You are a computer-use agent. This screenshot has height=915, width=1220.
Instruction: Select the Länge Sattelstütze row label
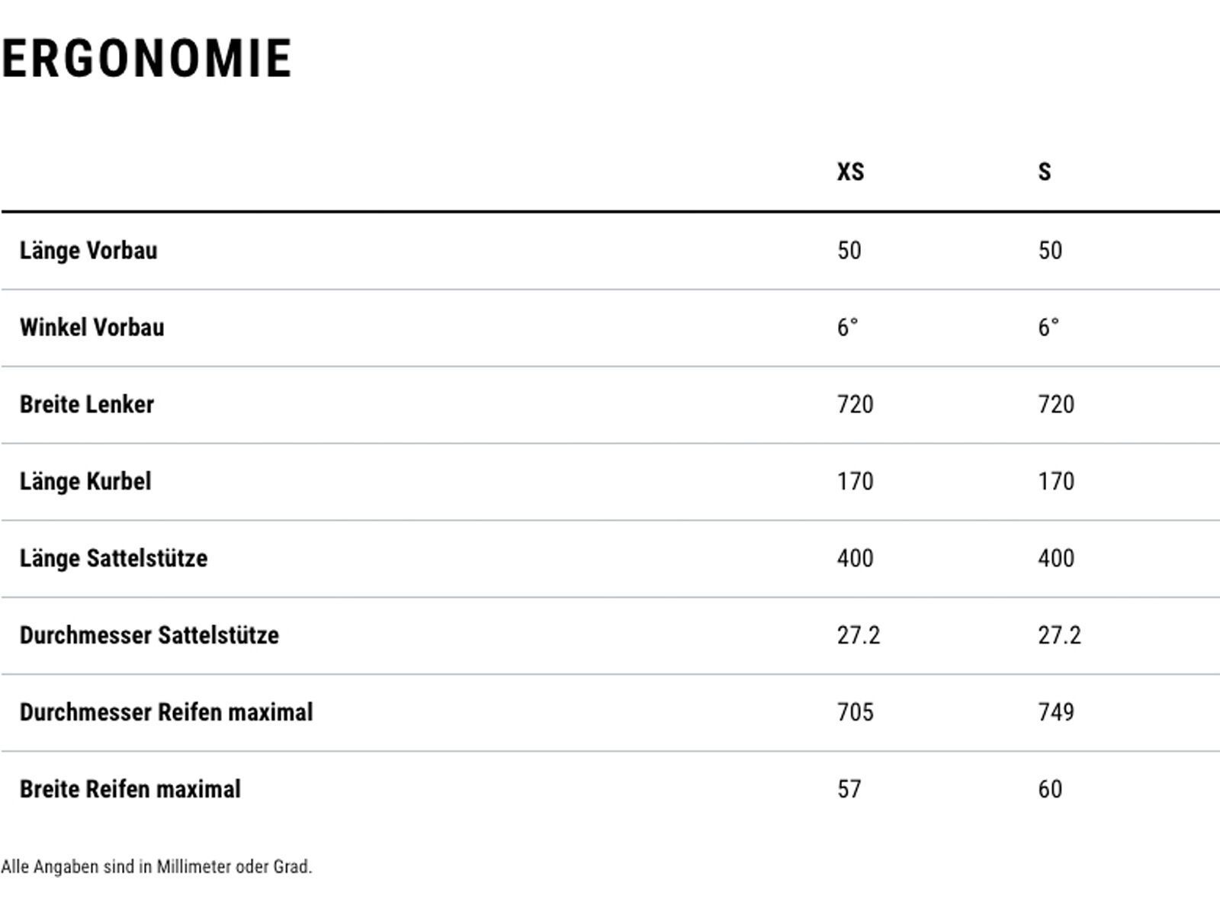click(114, 559)
